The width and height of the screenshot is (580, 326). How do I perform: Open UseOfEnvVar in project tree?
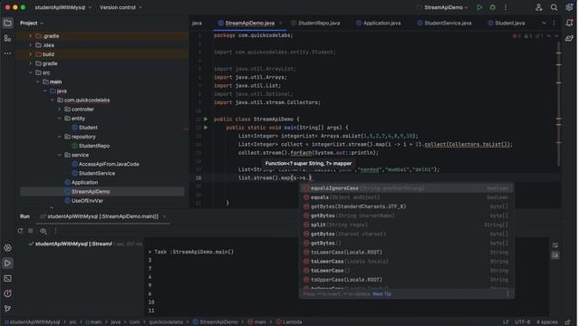tap(87, 201)
